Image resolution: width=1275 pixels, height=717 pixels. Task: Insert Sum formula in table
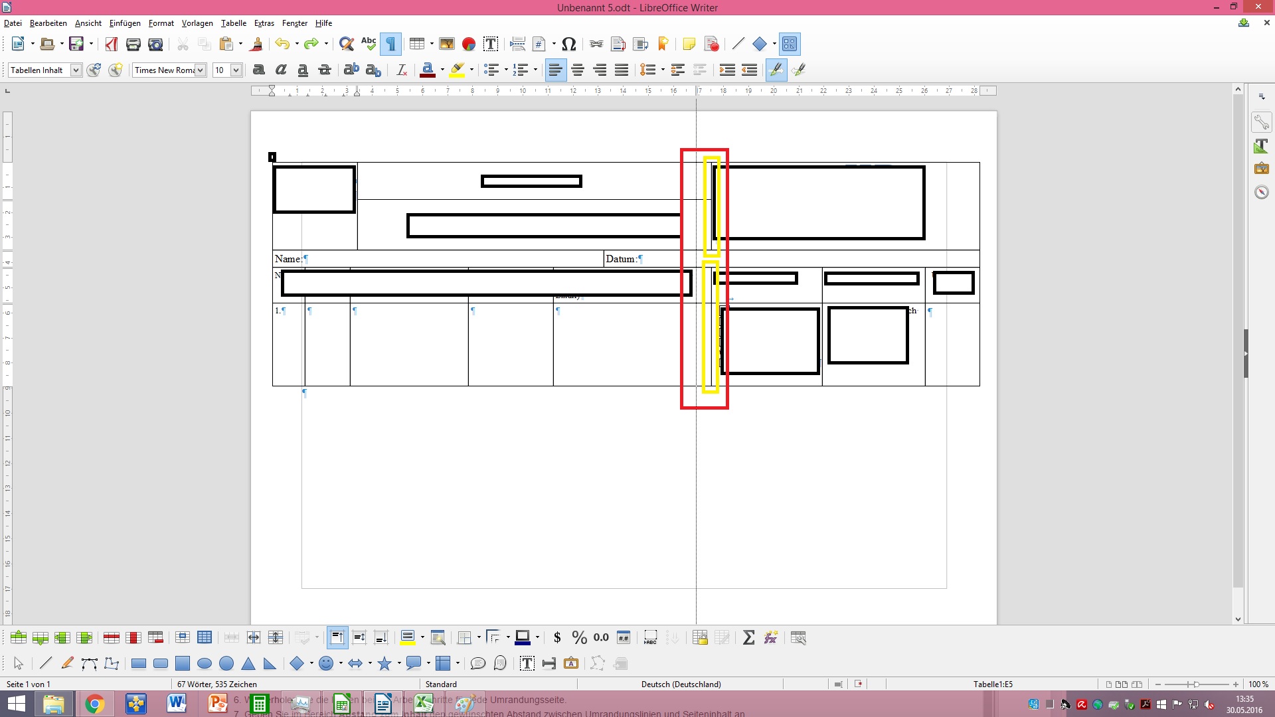pos(748,637)
